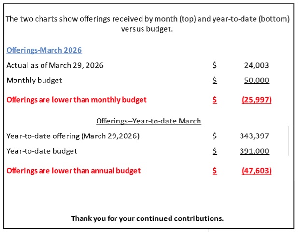Click the 24,003 actual offering amount
The height and width of the screenshot is (232, 298).
pyautogui.click(x=256, y=65)
